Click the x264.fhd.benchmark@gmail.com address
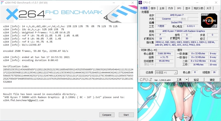Screen dimensions: 221x121 [x=23, y=100]
